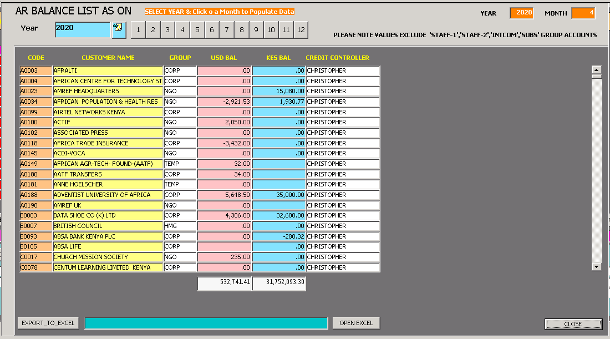This screenshot has width=610, height=339.
Task: Click the HMG group cell for BRITISH COUNCIL
Action: tap(180, 226)
